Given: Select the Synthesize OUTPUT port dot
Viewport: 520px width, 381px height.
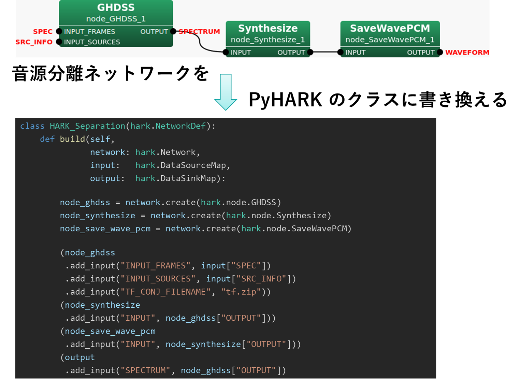Looking at the screenshot, I should (310, 52).
